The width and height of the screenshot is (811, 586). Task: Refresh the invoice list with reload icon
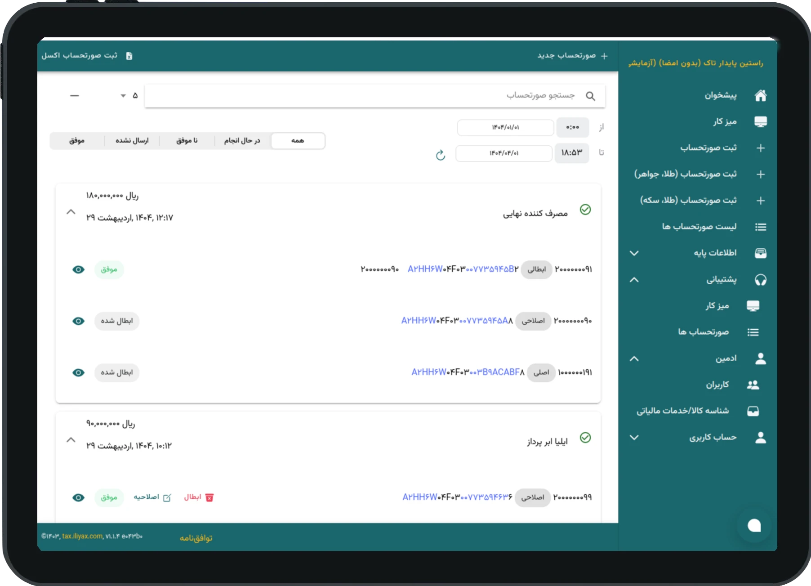441,155
